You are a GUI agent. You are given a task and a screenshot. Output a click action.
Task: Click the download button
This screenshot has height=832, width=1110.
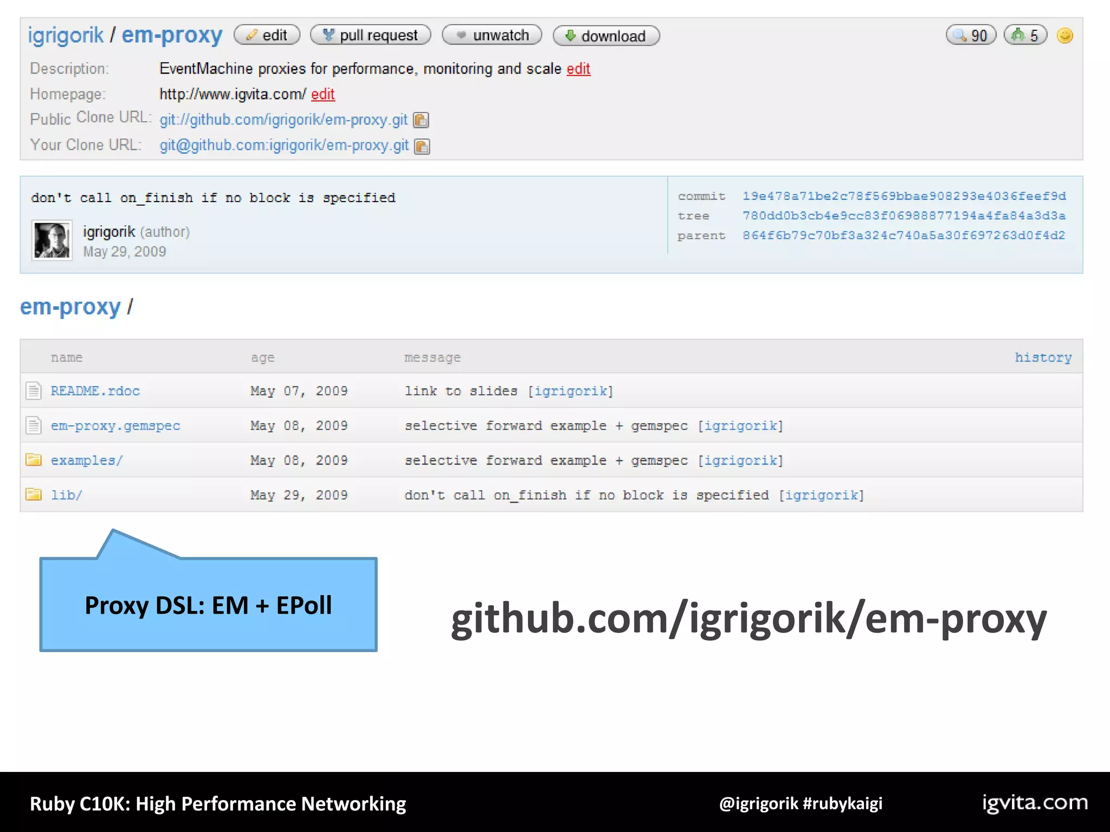[606, 36]
